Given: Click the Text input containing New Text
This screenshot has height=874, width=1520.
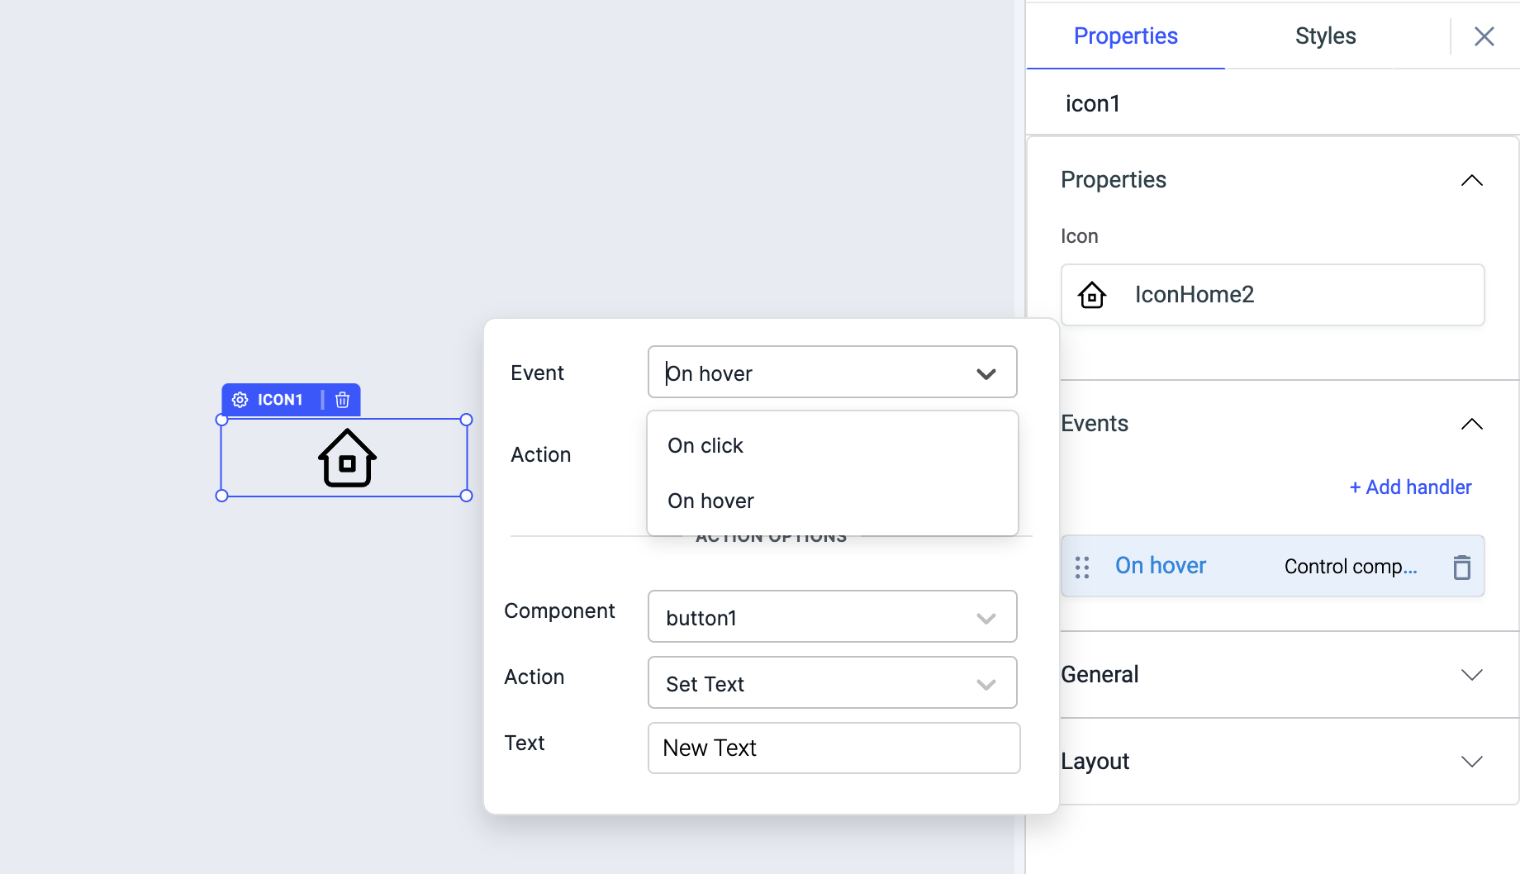Looking at the screenshot, I should click(x=834, y=748).
